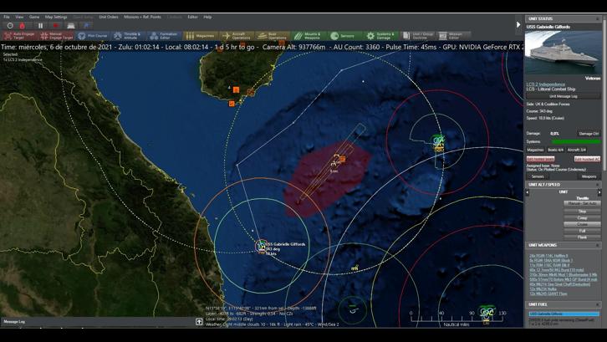Select the orange hostile marker on island
The width and height of the screenshot is (607, 342).
coord(236,89)
